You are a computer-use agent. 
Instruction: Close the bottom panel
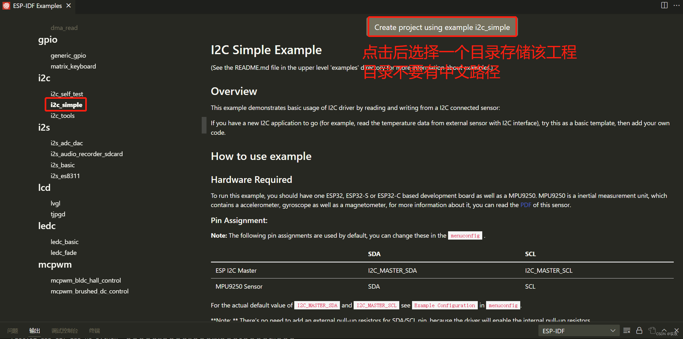(676, 330)
